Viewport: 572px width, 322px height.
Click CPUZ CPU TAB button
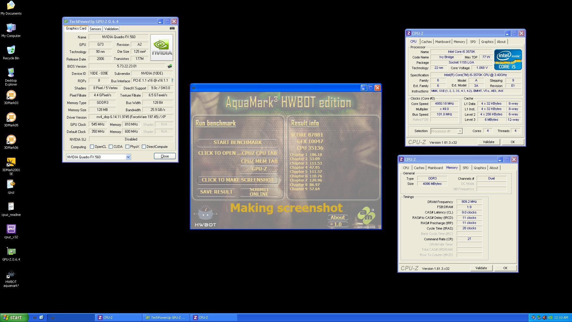click(x=259, y=153)
